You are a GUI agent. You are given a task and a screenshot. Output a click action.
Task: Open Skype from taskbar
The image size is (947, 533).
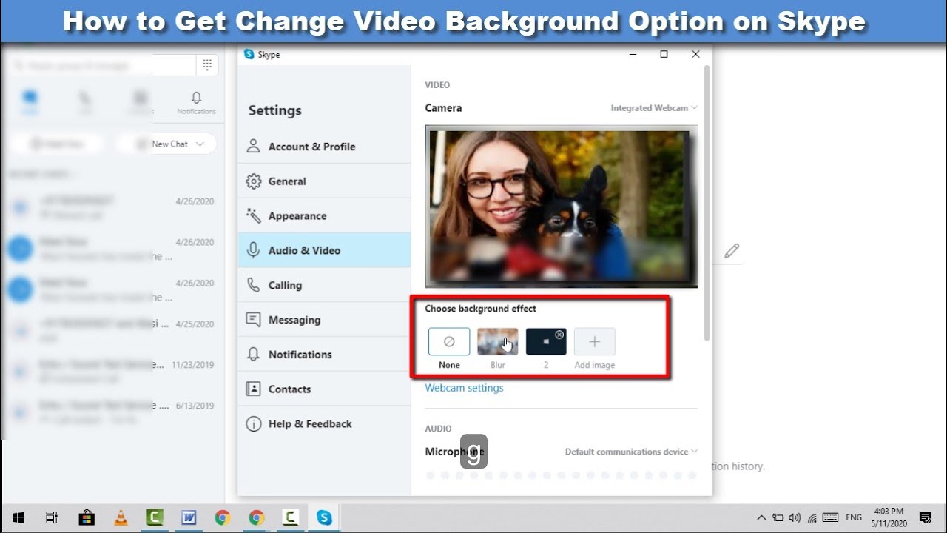click(x=324, y=518)
